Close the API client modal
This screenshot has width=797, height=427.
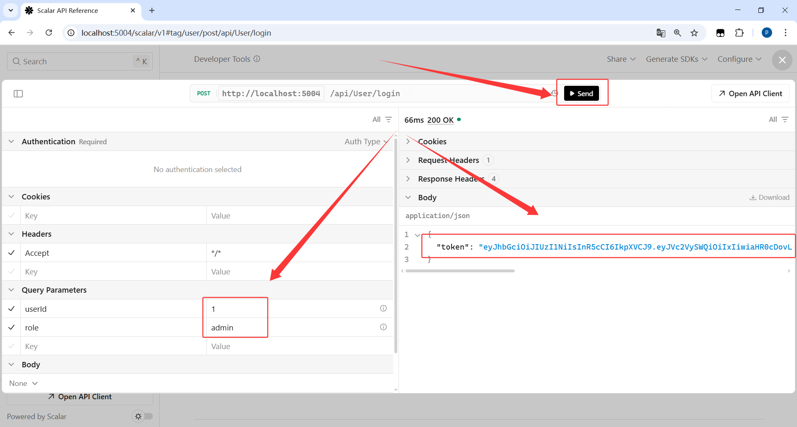(782, 60)
